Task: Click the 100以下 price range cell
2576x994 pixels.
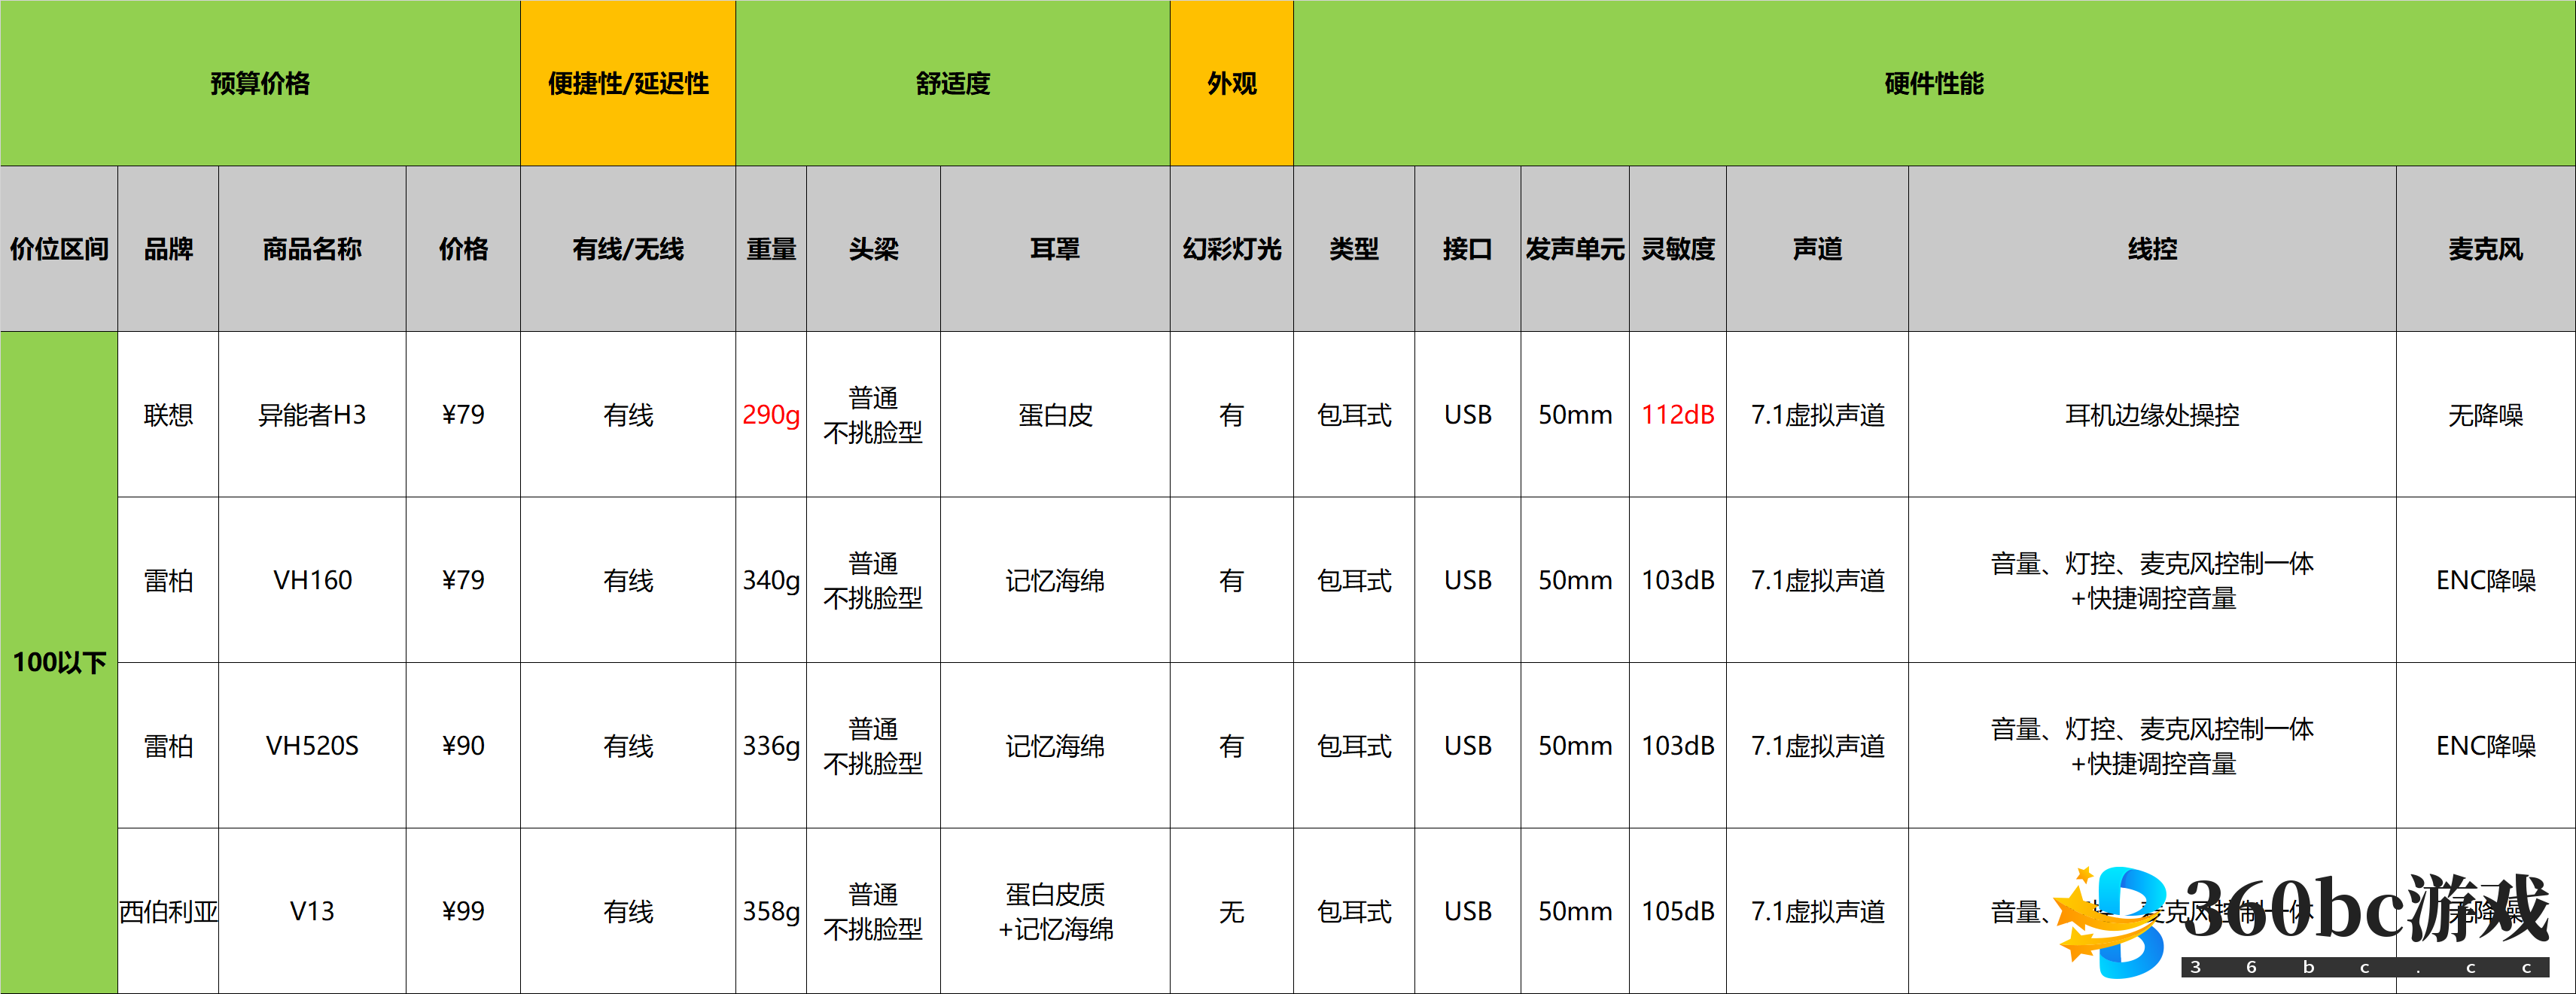Action: 59,662
